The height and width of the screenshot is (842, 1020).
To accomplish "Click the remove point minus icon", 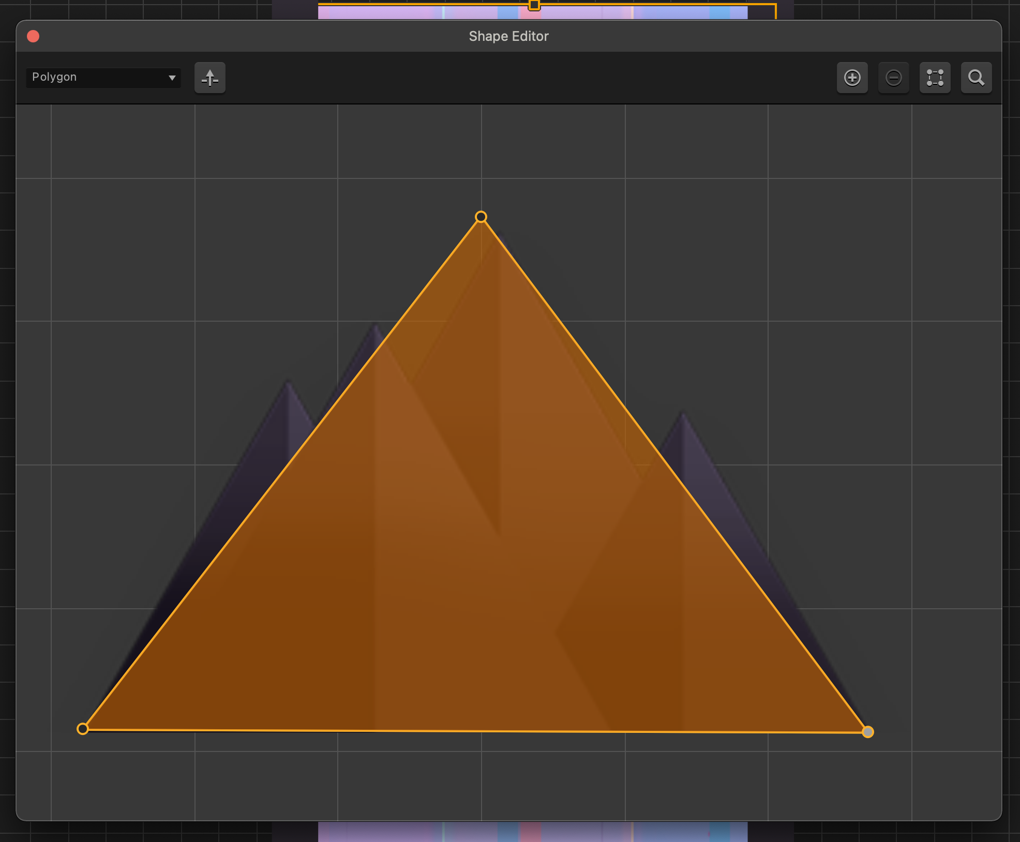I will 894,78.
